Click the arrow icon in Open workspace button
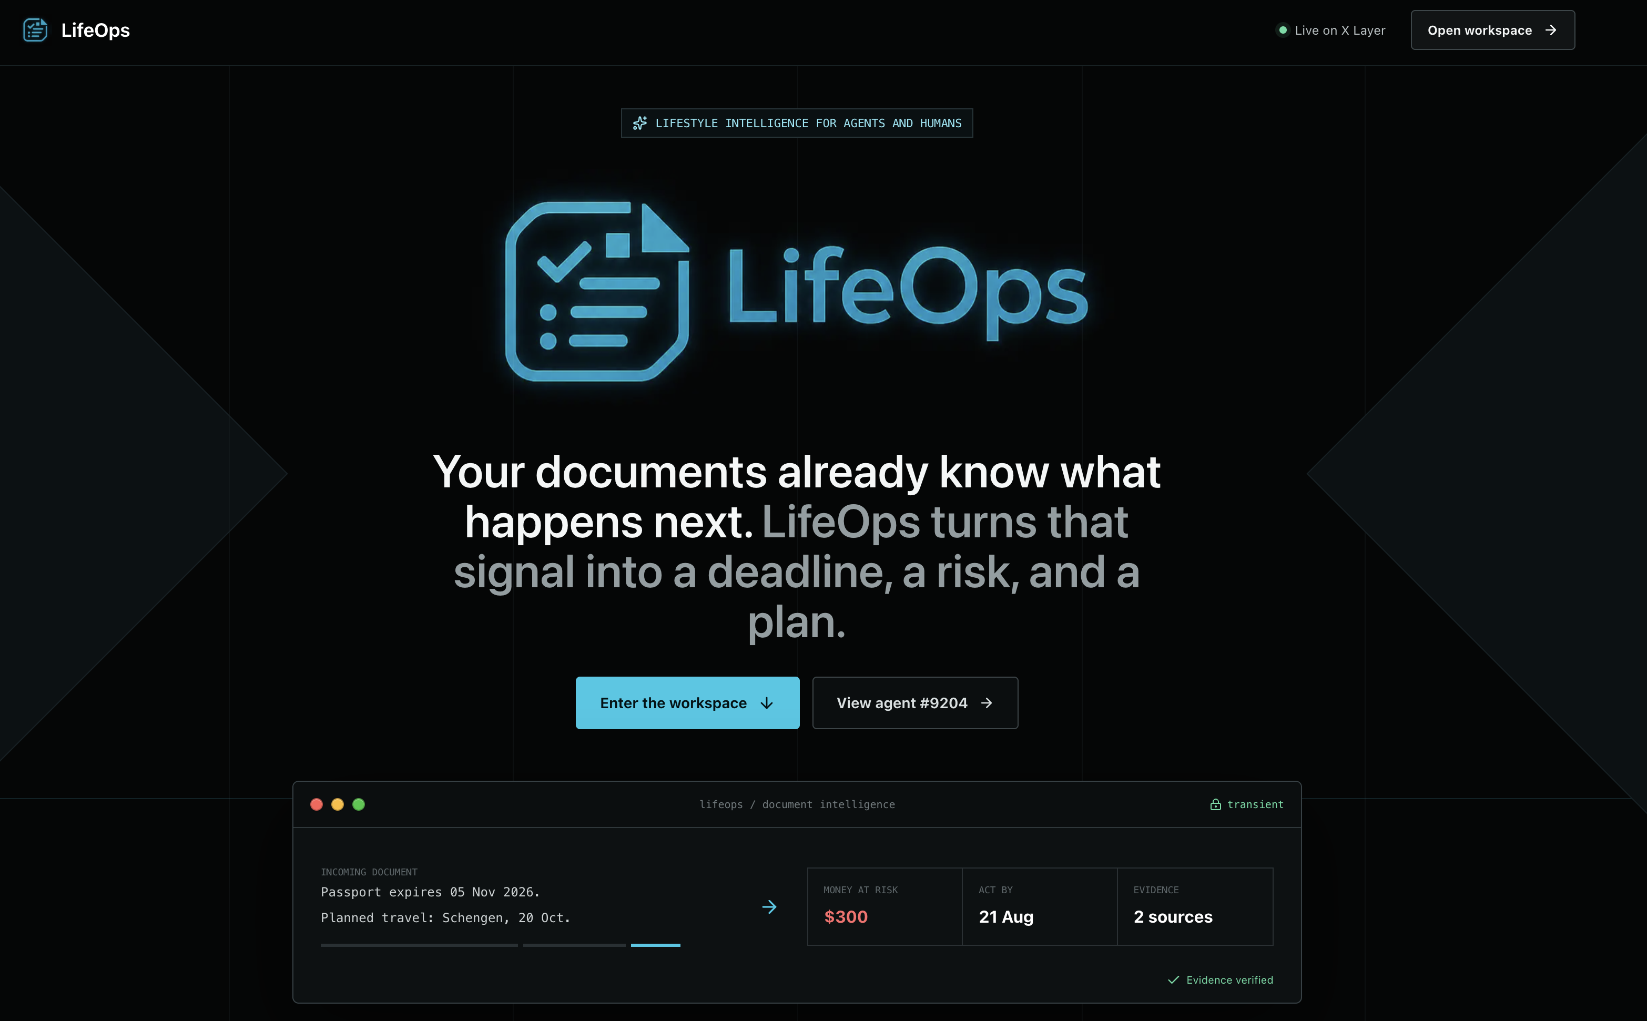Viewport: 1647px width, 1021px height. coord(1550,30)
